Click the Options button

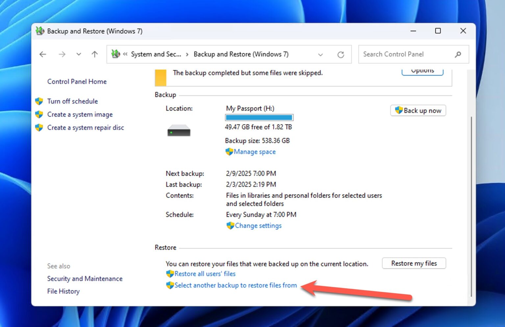point(422,72)
